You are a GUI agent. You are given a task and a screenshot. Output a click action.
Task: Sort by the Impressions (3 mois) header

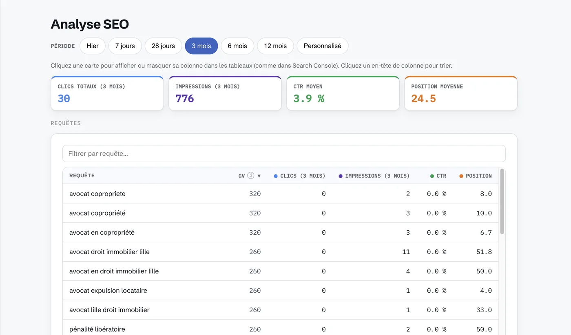tap(377, 176)
